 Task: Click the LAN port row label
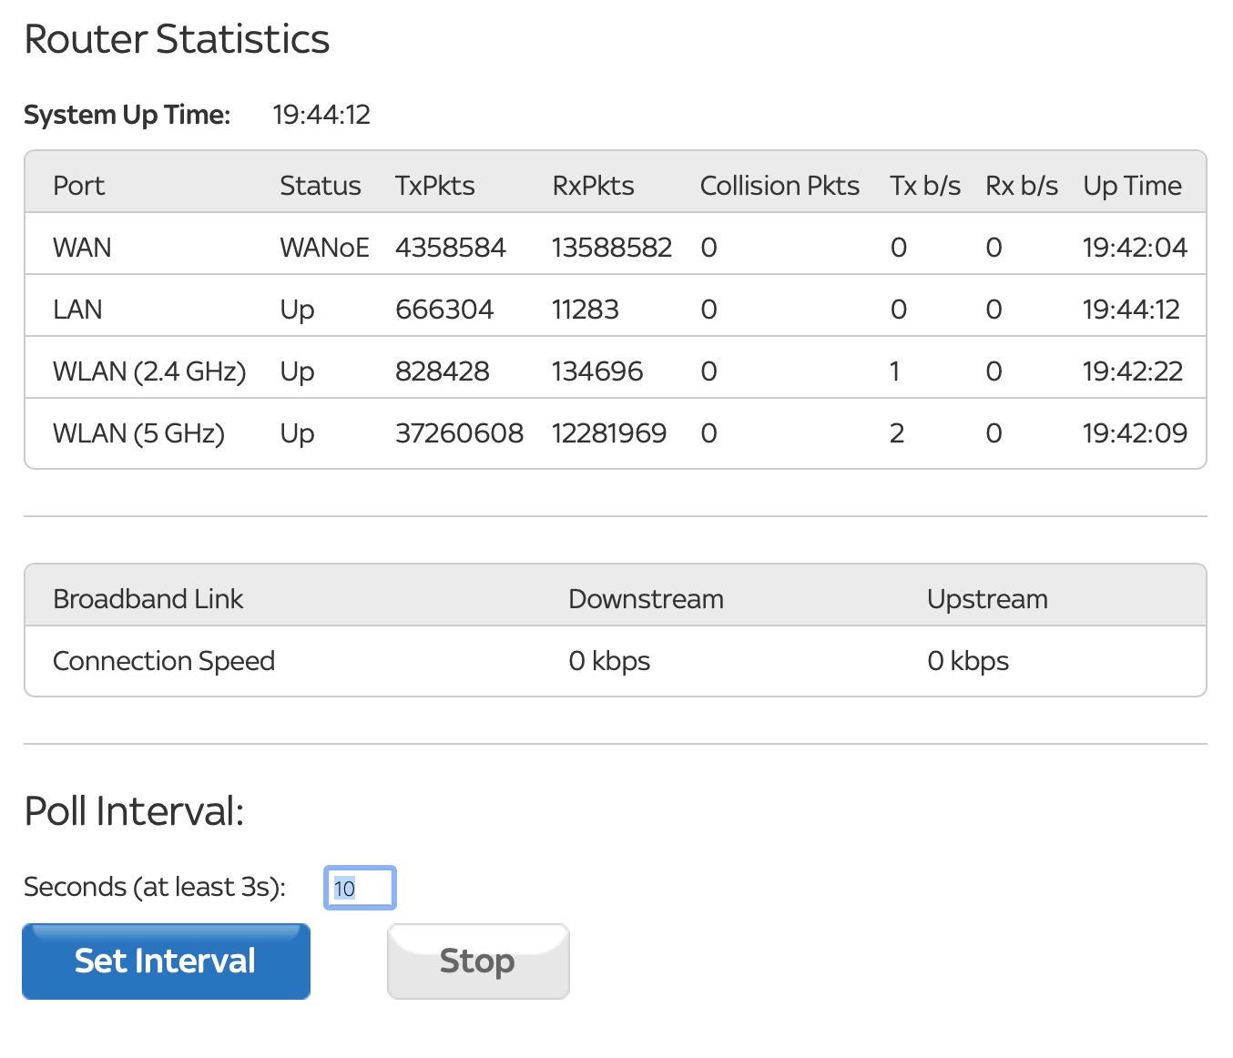[x=77, y=310]
